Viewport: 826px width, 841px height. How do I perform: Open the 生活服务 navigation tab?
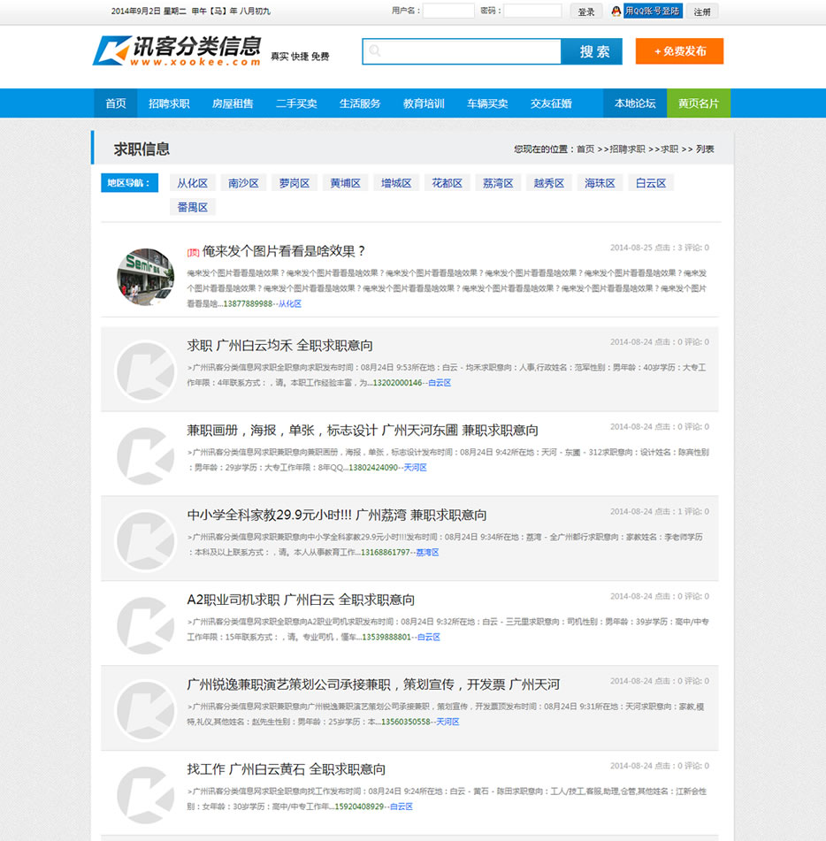pos(360,103)
